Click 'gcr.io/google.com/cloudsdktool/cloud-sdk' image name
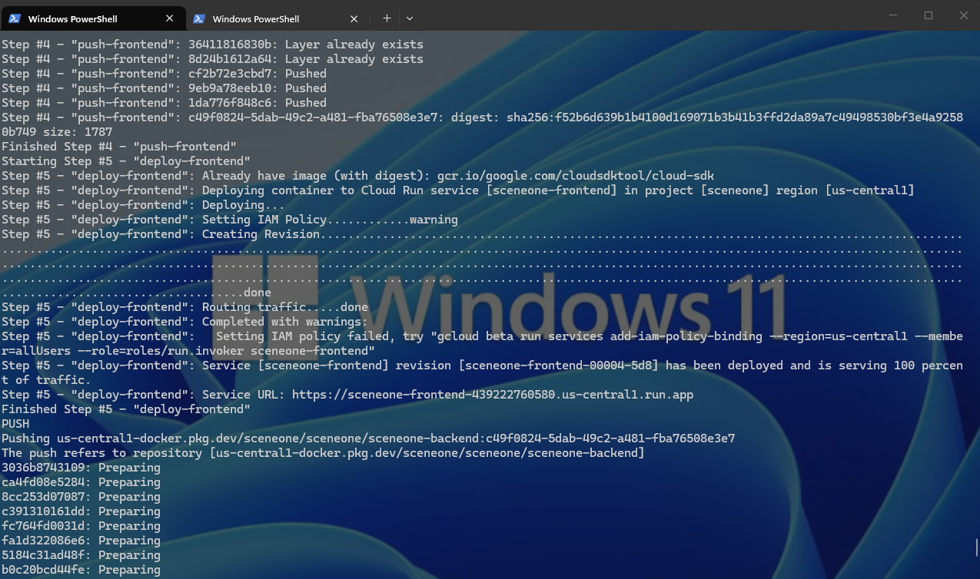The width and height of the screenshot is (980, 579). [x=576, y=176]
